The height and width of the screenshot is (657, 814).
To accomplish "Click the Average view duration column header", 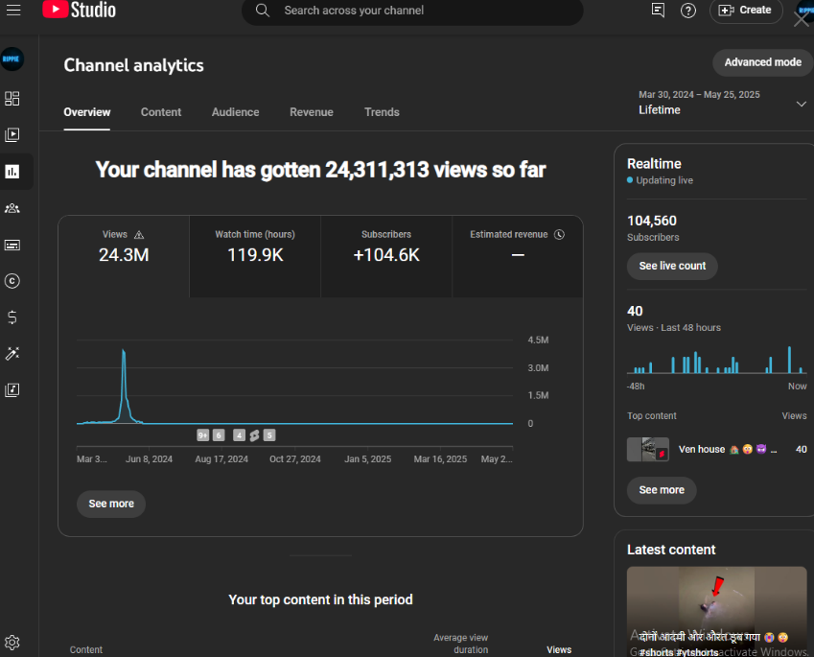I will pyautogui.click(x=460, y=644).
